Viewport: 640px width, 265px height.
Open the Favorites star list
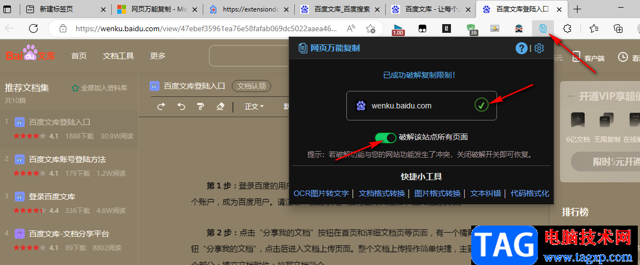[594, 28]
